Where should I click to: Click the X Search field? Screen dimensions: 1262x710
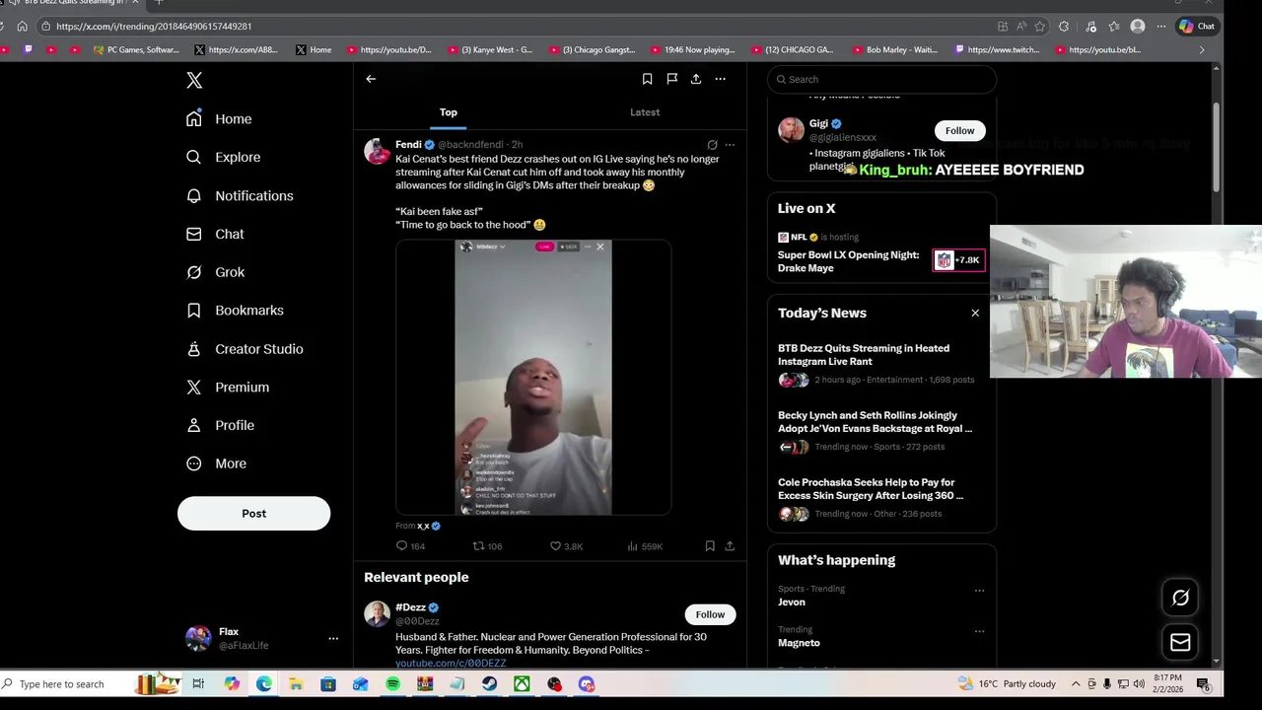click(882, 80)
